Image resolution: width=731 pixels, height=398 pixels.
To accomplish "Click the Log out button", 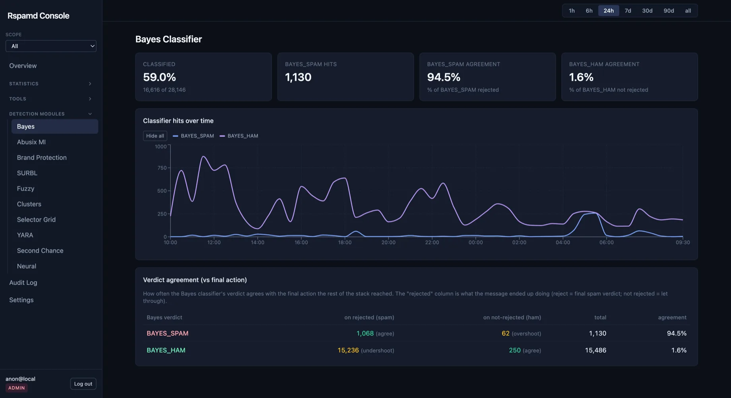I will 83,384.
